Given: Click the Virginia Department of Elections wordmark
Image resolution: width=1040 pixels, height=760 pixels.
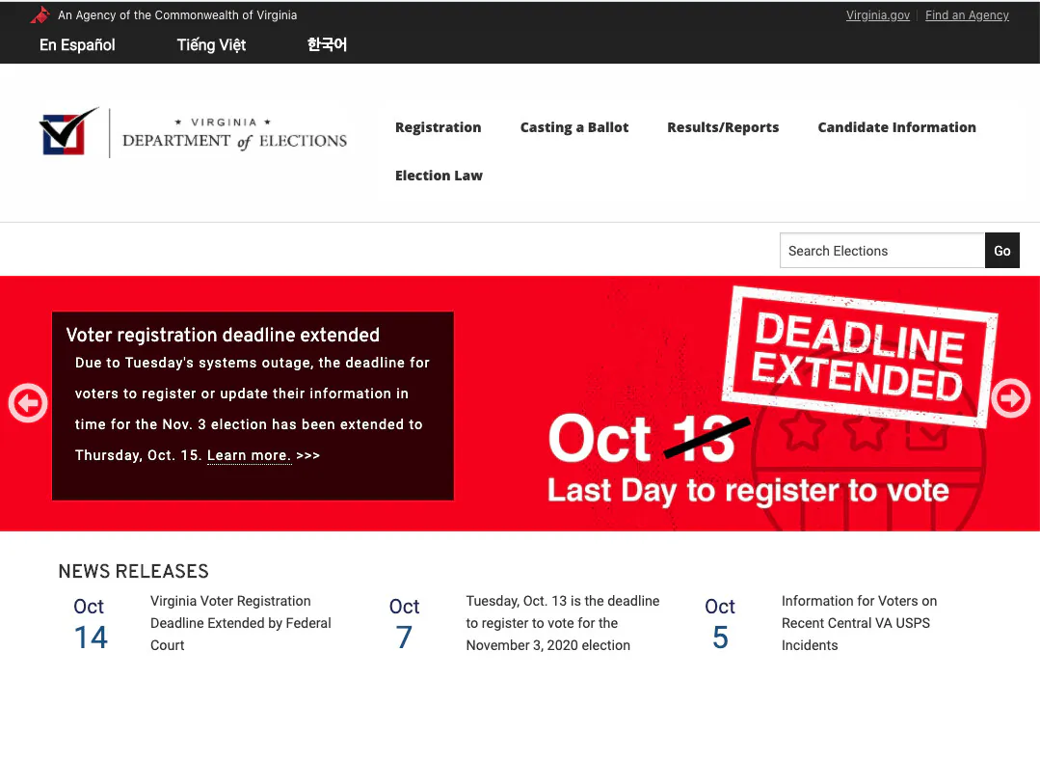Looking at the screenshot, I should (235, 133).
